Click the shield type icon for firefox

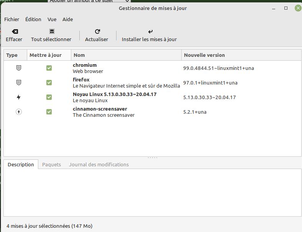[18, 83]
